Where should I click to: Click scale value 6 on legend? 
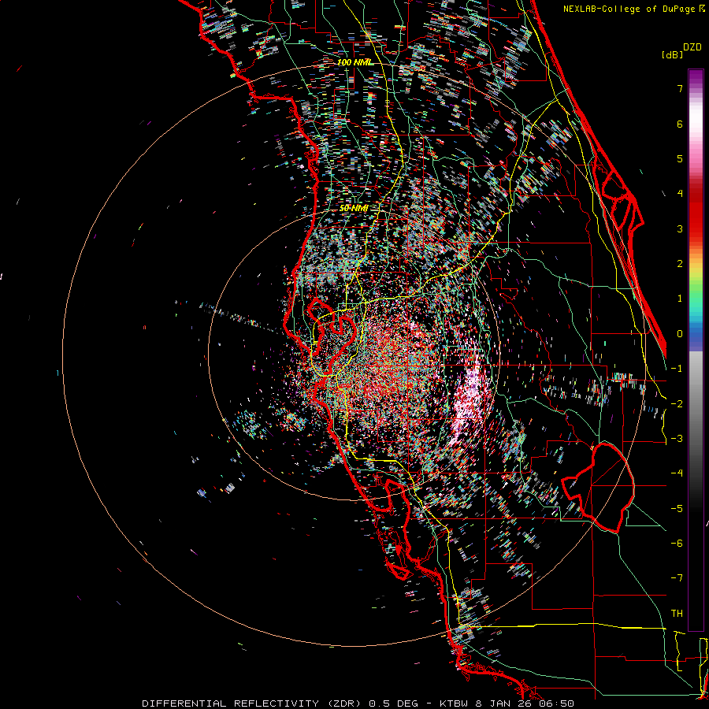click(680, 124)
